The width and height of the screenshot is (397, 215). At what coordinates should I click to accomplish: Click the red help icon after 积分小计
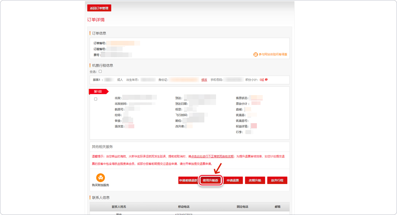pos(266,79)
